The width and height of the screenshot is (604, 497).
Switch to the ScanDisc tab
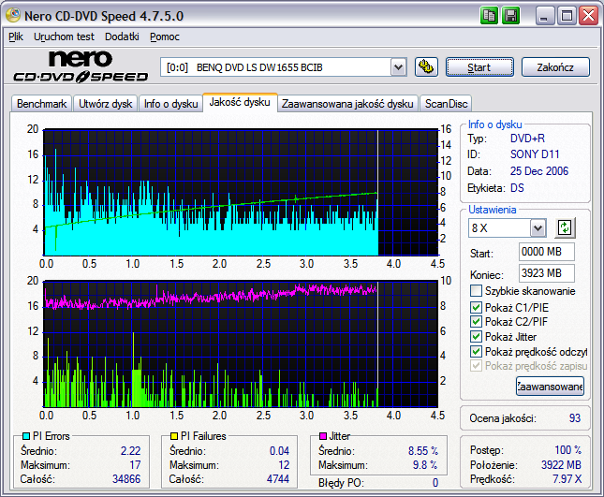[446, 104]
